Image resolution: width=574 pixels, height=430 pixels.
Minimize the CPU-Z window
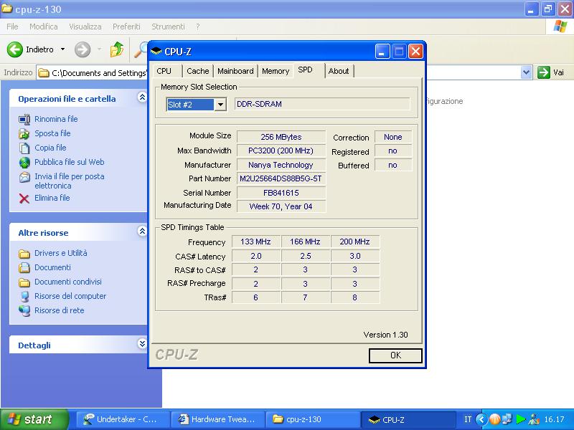(382, 51)
